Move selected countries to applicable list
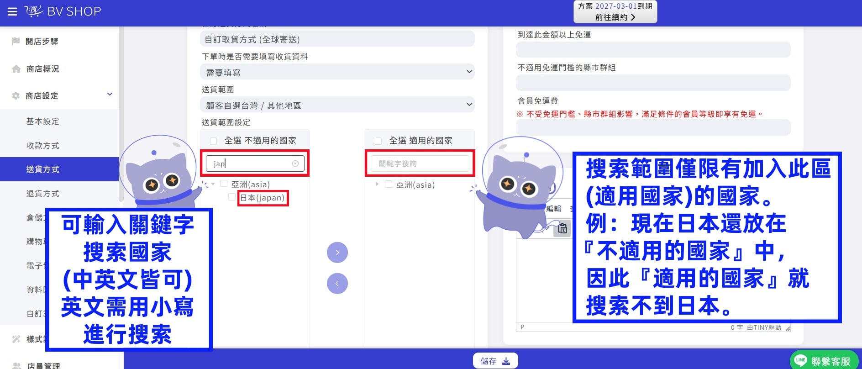862x369 pixels. pyautogui.click(x=337, y=253)
